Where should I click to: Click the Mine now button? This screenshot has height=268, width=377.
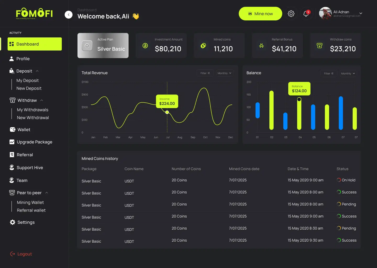pos(260,13)
